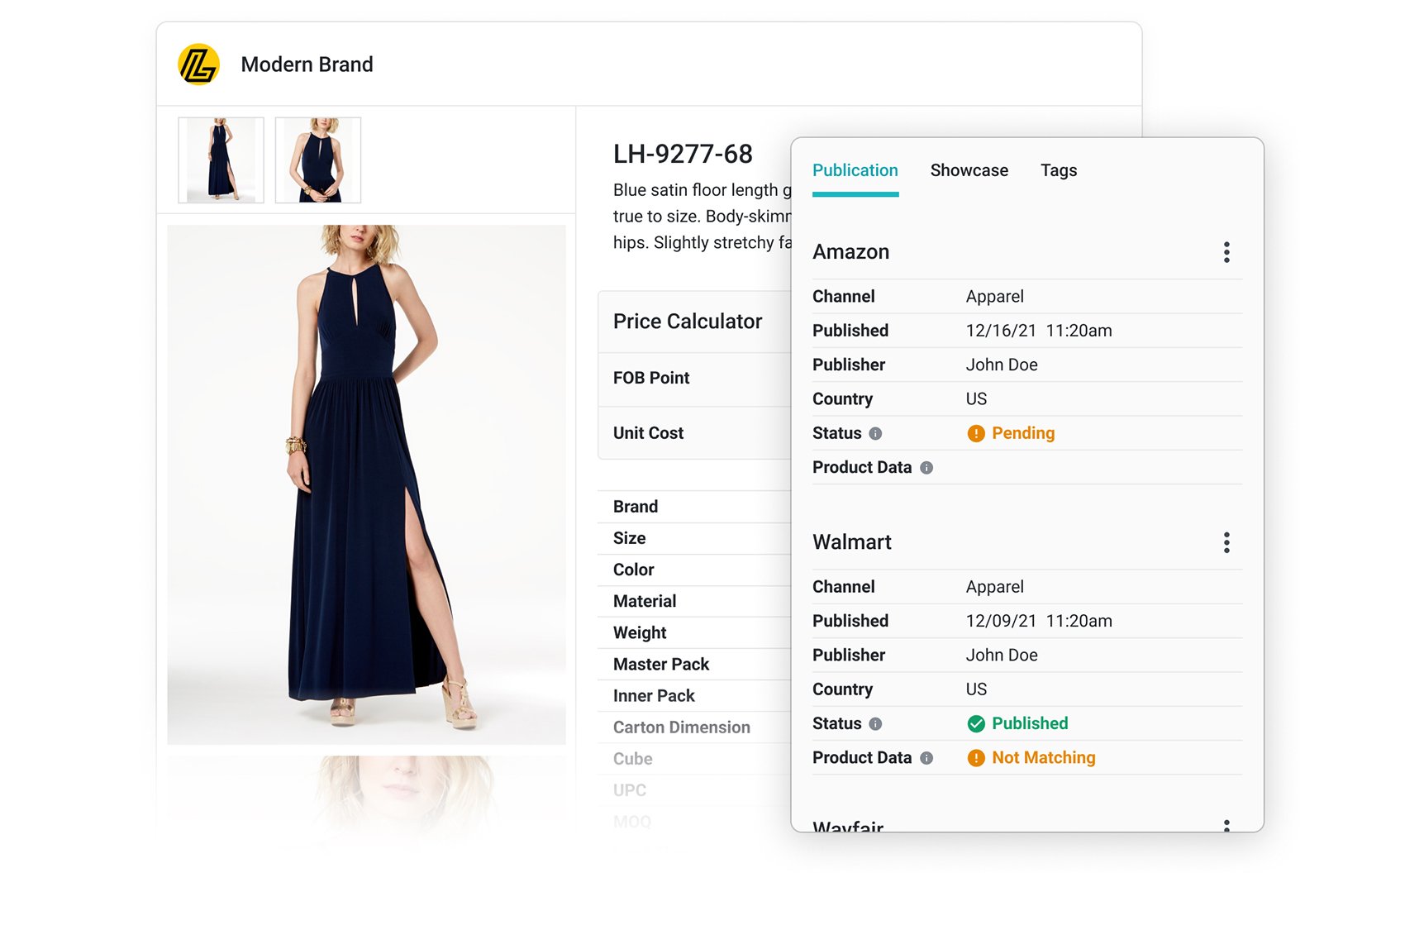Open Wayfair section three-dot menu
The height and width of the screenshot is (949, 1405).
click(x=1226, y=825)
